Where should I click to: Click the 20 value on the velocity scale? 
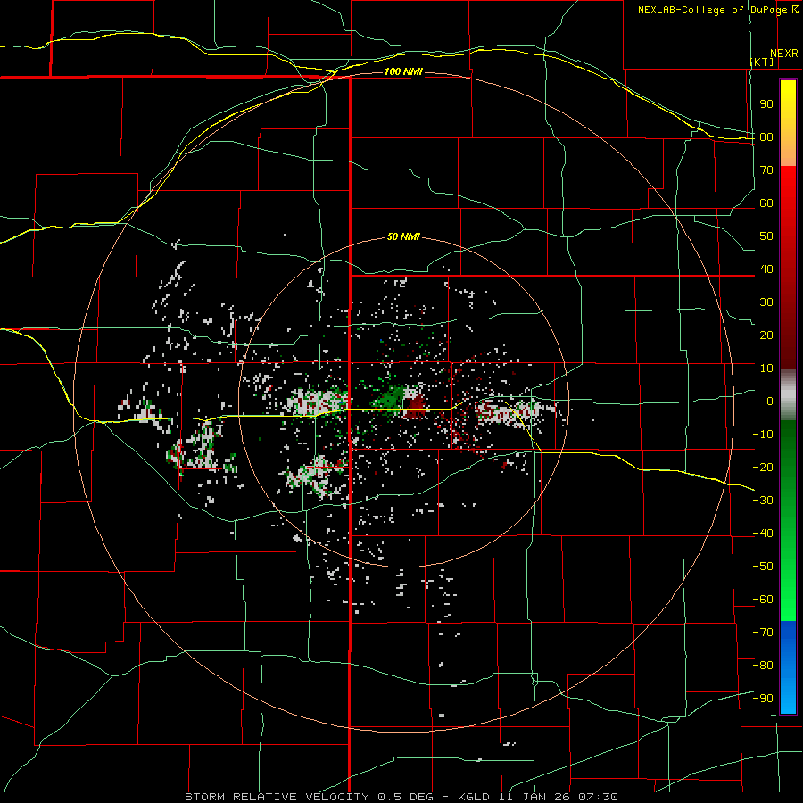pyautogui.click(x=766, y=335)
